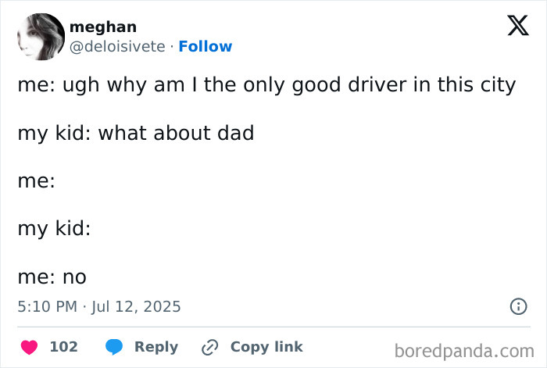Click the 'only good driver' tweet line
547x368 pixels.
266,85
